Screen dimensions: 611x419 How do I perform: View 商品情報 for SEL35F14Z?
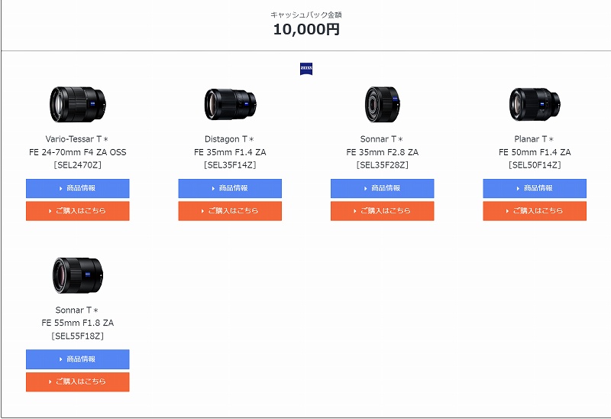pyautogui.click(x=230, y=188)
